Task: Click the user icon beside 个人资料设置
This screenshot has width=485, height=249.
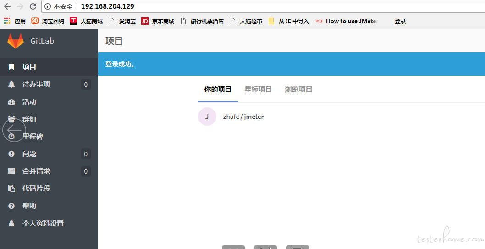Action: (11, 223)
